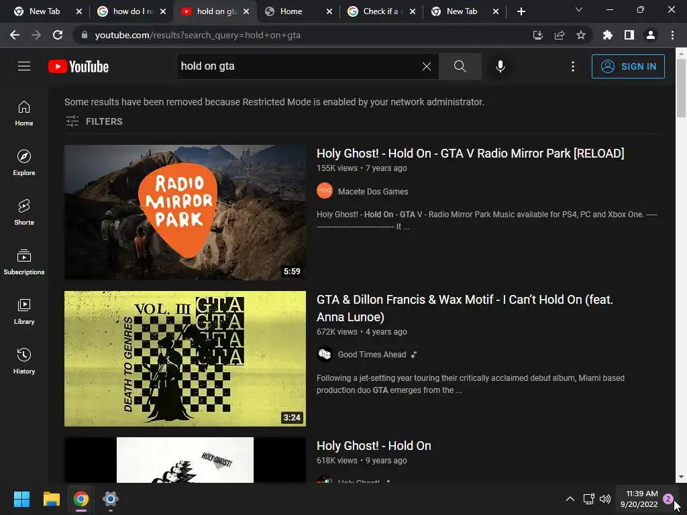Open the Holy Ghost! Hold On thumbnail
Viewport: 687px width, 515px height.
point(185,460)
